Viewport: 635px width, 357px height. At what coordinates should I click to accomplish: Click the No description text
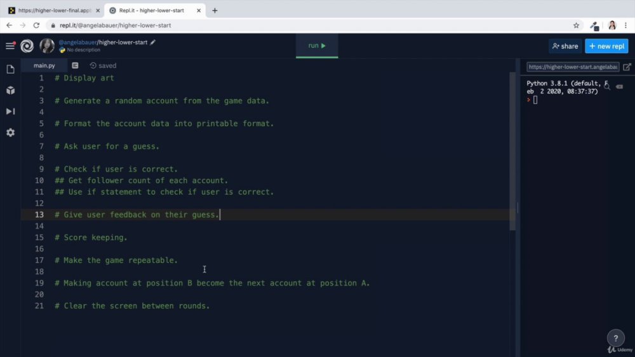pos(83,50)
